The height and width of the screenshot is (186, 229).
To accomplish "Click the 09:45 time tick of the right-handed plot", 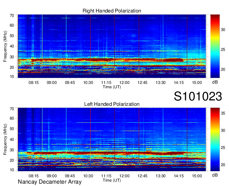I will (70, 83).
